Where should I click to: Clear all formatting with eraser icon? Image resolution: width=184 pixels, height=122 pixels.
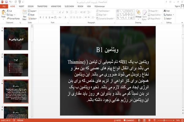(x=67, y=12)
